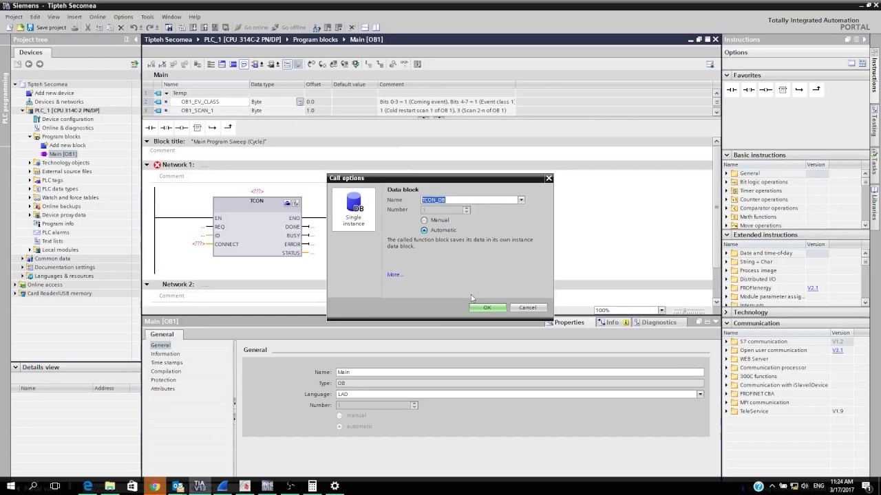Click the number stepper in Call options
Viewport: 881px width, 495px height.
tap(467, 210)
